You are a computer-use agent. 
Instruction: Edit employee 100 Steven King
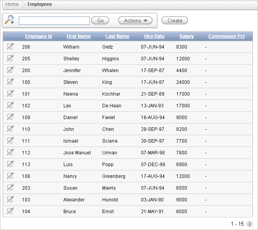pos(10,81)
